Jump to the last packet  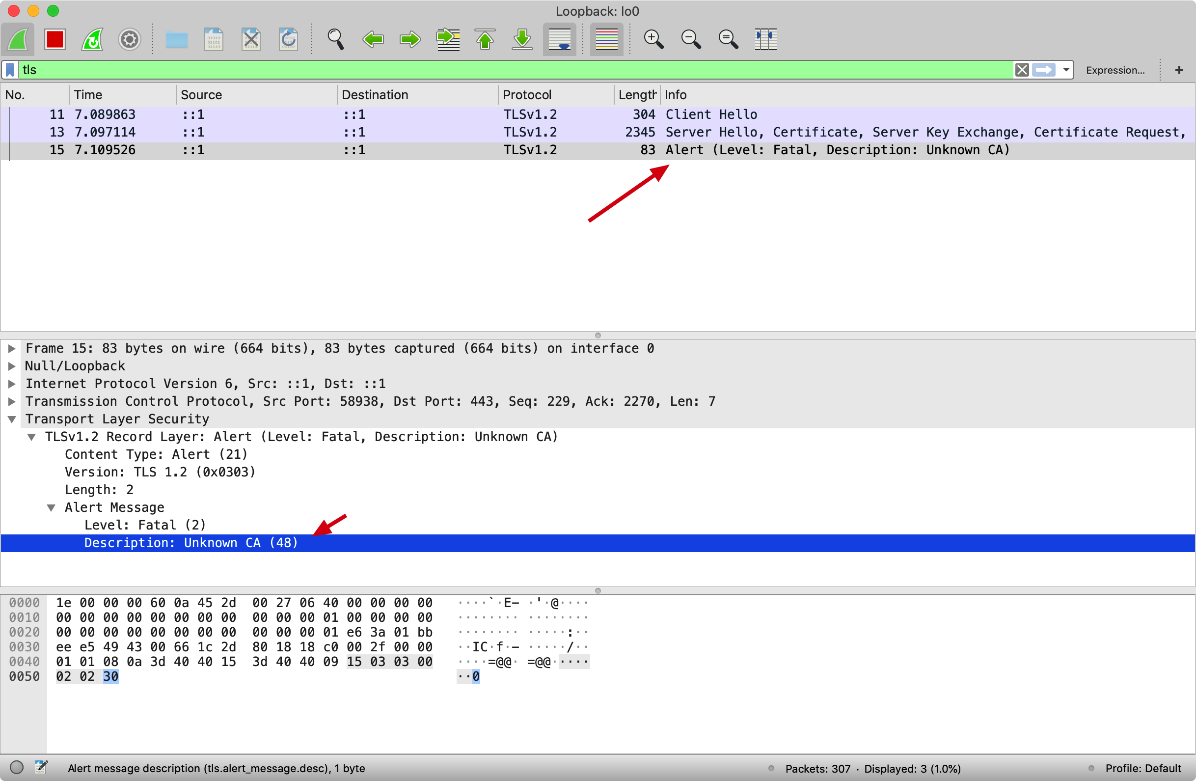[x=522, y=39]
